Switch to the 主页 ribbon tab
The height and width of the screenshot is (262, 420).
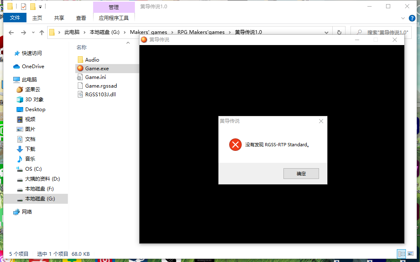coord(37,18)
